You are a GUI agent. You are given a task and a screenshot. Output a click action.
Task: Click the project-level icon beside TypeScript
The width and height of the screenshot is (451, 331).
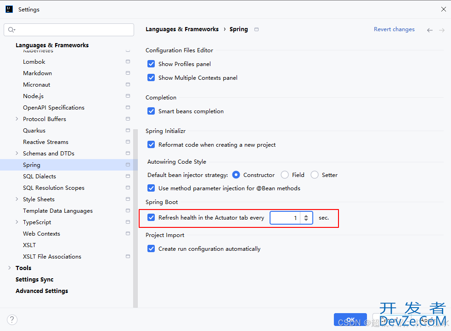(x=128, y=222)
